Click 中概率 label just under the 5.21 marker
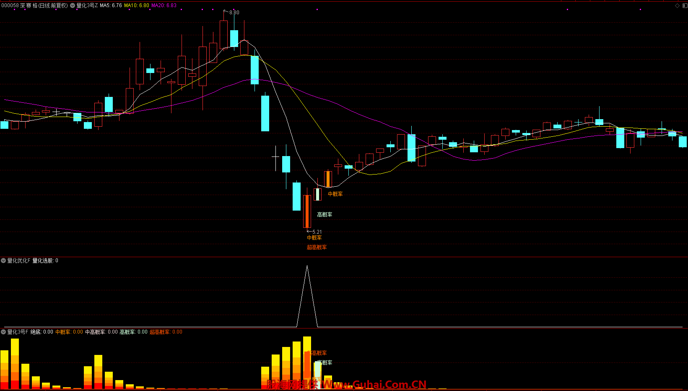688x391 pixels. (314, 237)
